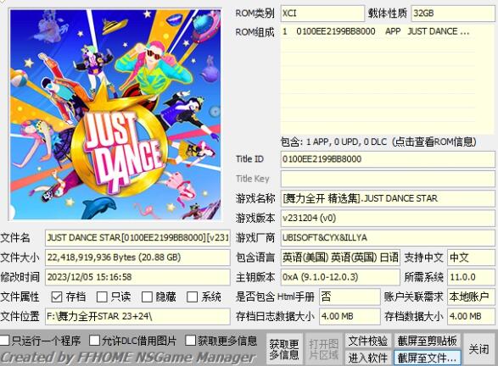This screenshot has height=366, width=498.
Task: Run 文件校验 file verification
Action: [x=368, y=341]
